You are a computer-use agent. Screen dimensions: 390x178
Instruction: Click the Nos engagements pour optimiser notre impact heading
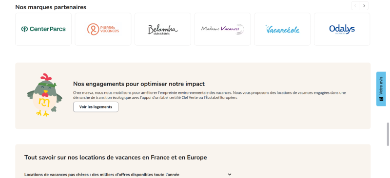pos(139,84)
